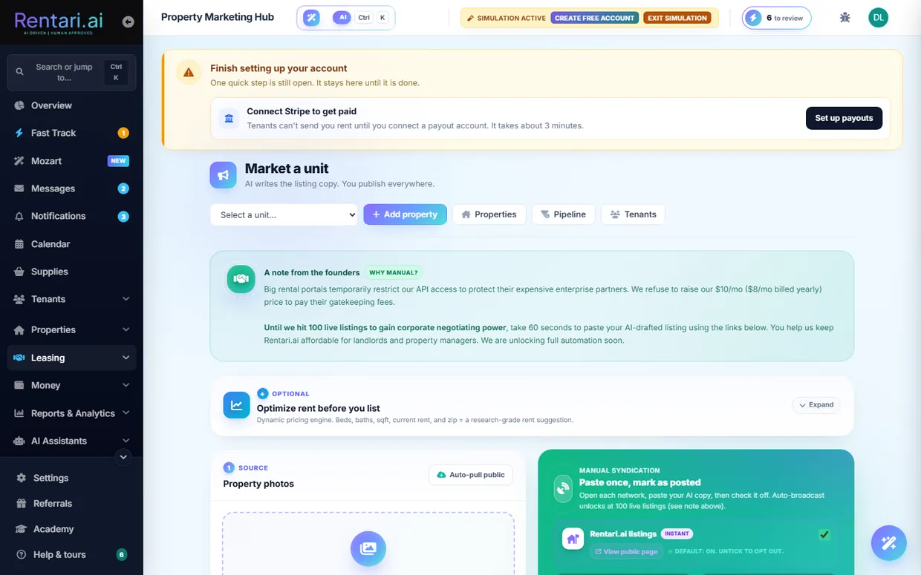Click the Search or jump to field

(x=71, y=73)
